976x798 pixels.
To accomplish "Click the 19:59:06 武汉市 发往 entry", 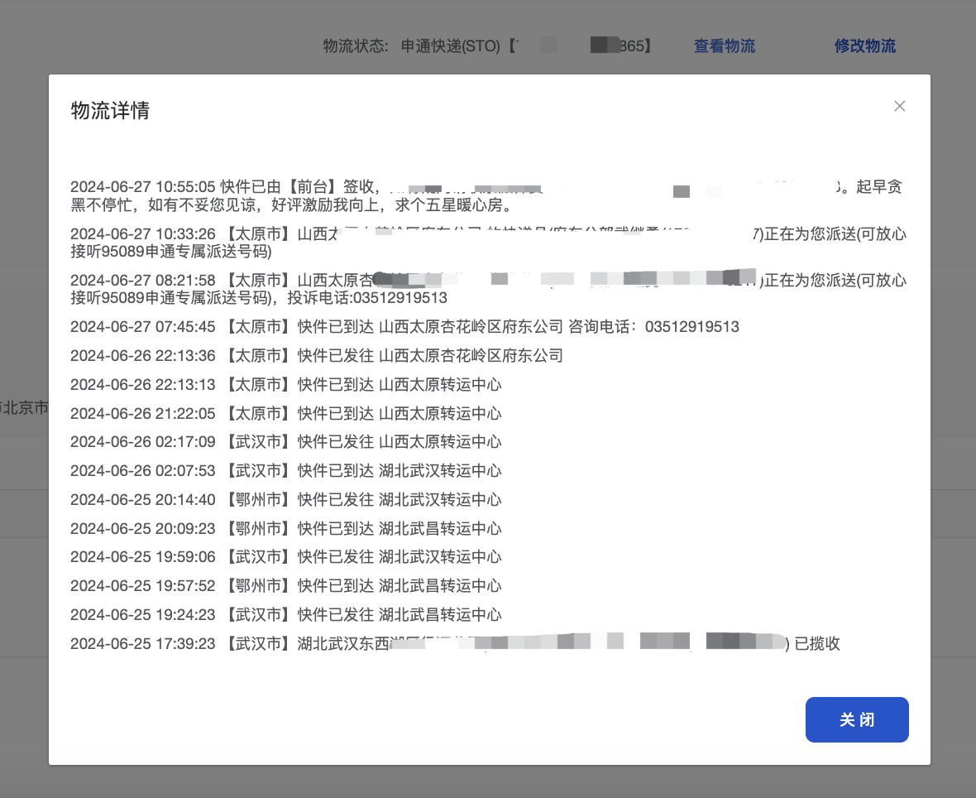I will (x=285, y=557).
